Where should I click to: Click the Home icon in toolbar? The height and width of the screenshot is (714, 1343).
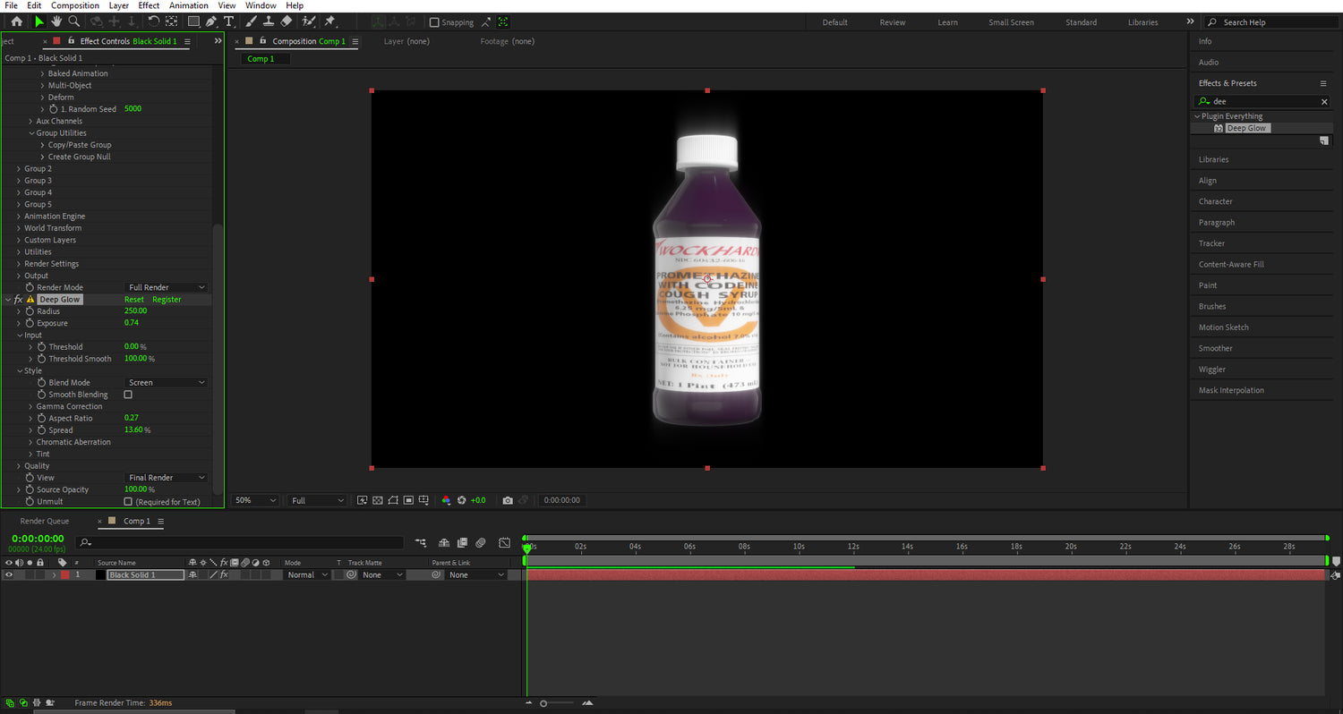click(16, 21)
